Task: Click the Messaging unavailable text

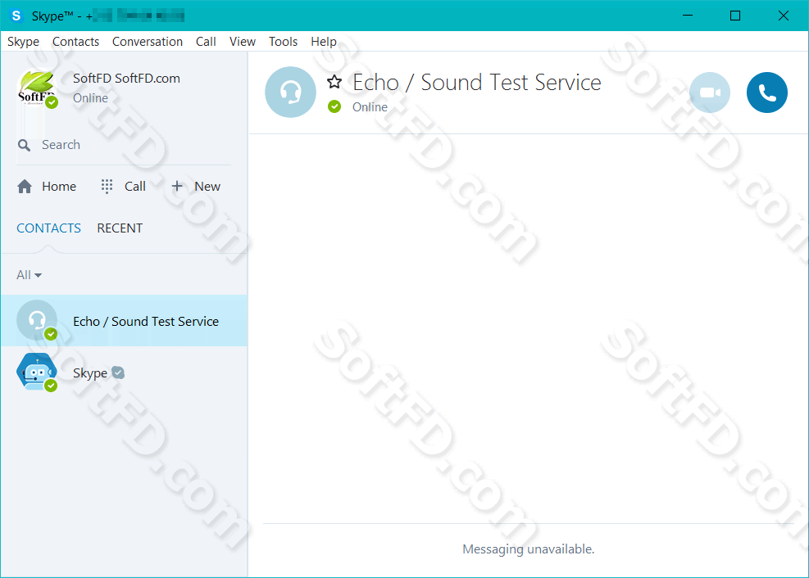Action: pos(529,549)
